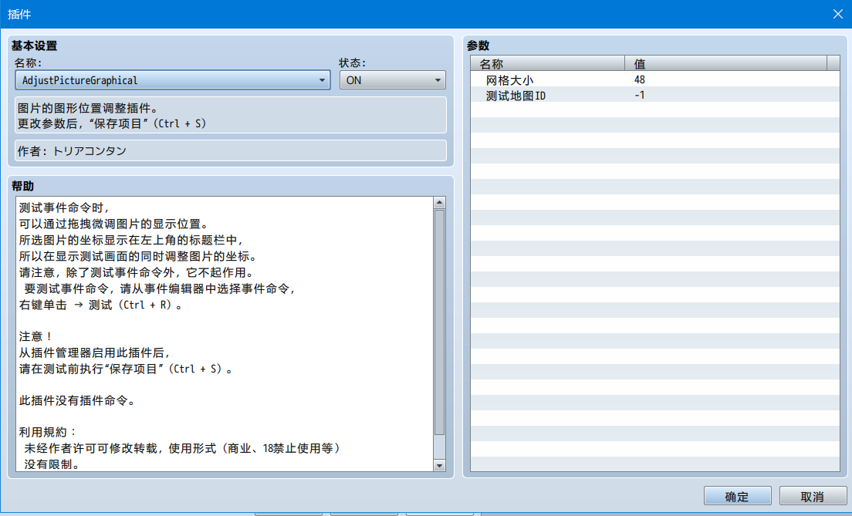Close the 插件 dialog window
Screen dimensions: 852x516
(x=838, y=14)
